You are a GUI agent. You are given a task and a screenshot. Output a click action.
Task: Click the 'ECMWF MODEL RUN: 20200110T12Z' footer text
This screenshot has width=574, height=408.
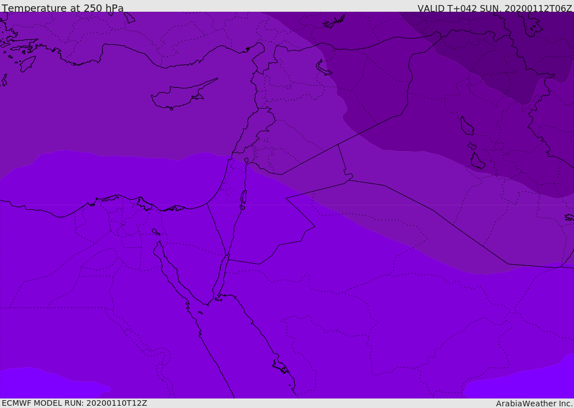[x=75, y=403]
